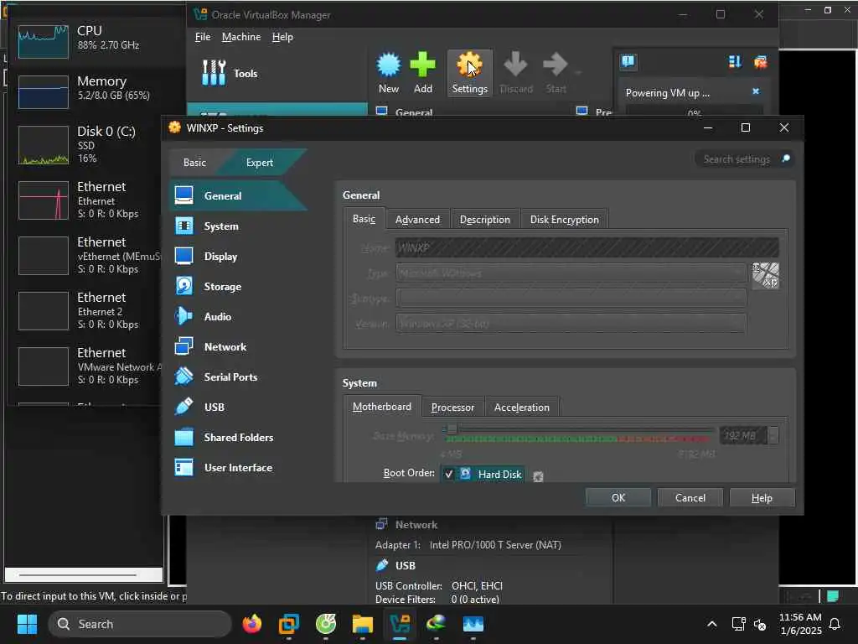
Task: Click the Help button in Settings dialog
Action: 762,498
